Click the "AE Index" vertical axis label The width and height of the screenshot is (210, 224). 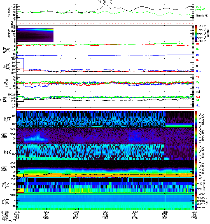9,12
